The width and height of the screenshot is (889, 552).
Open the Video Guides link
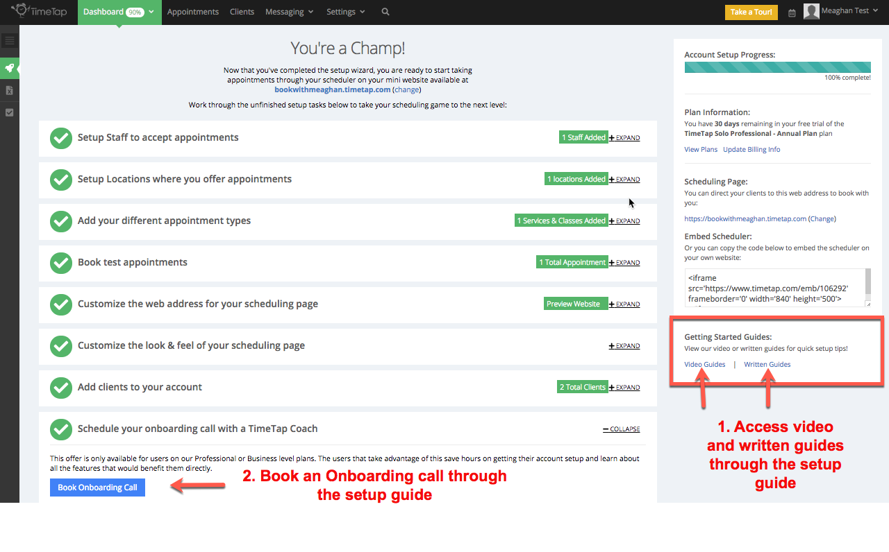click(705, 364)
